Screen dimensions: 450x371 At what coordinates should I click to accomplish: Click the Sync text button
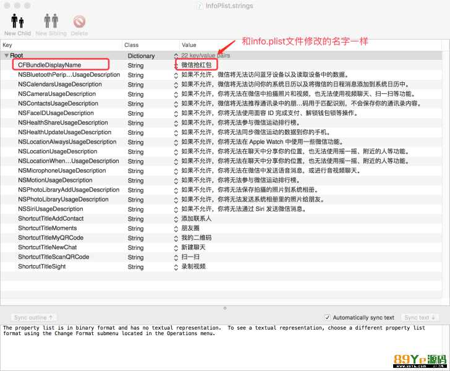pyautogui.click(x=420, y=317)
